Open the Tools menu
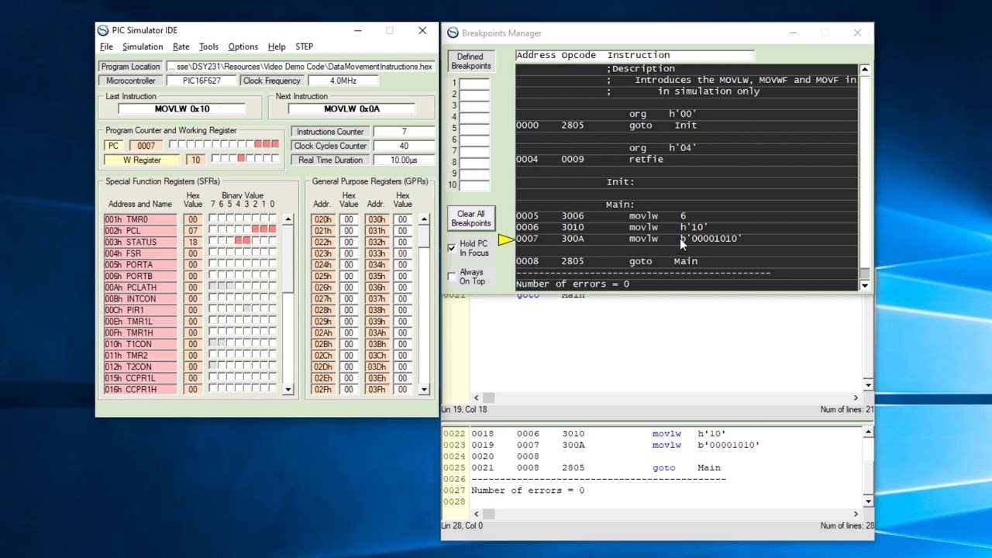The height and width of the screenshot is (558, 992). click(208, 46)
